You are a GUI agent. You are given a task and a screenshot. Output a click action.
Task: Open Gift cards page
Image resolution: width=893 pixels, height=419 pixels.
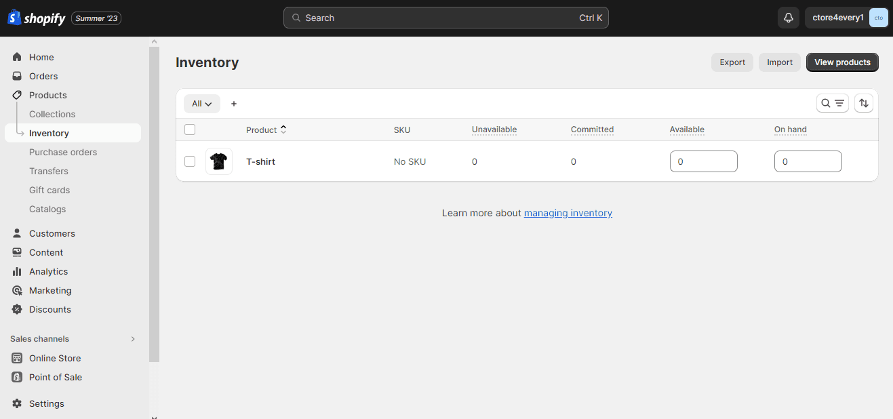click(x=49, y=190)
